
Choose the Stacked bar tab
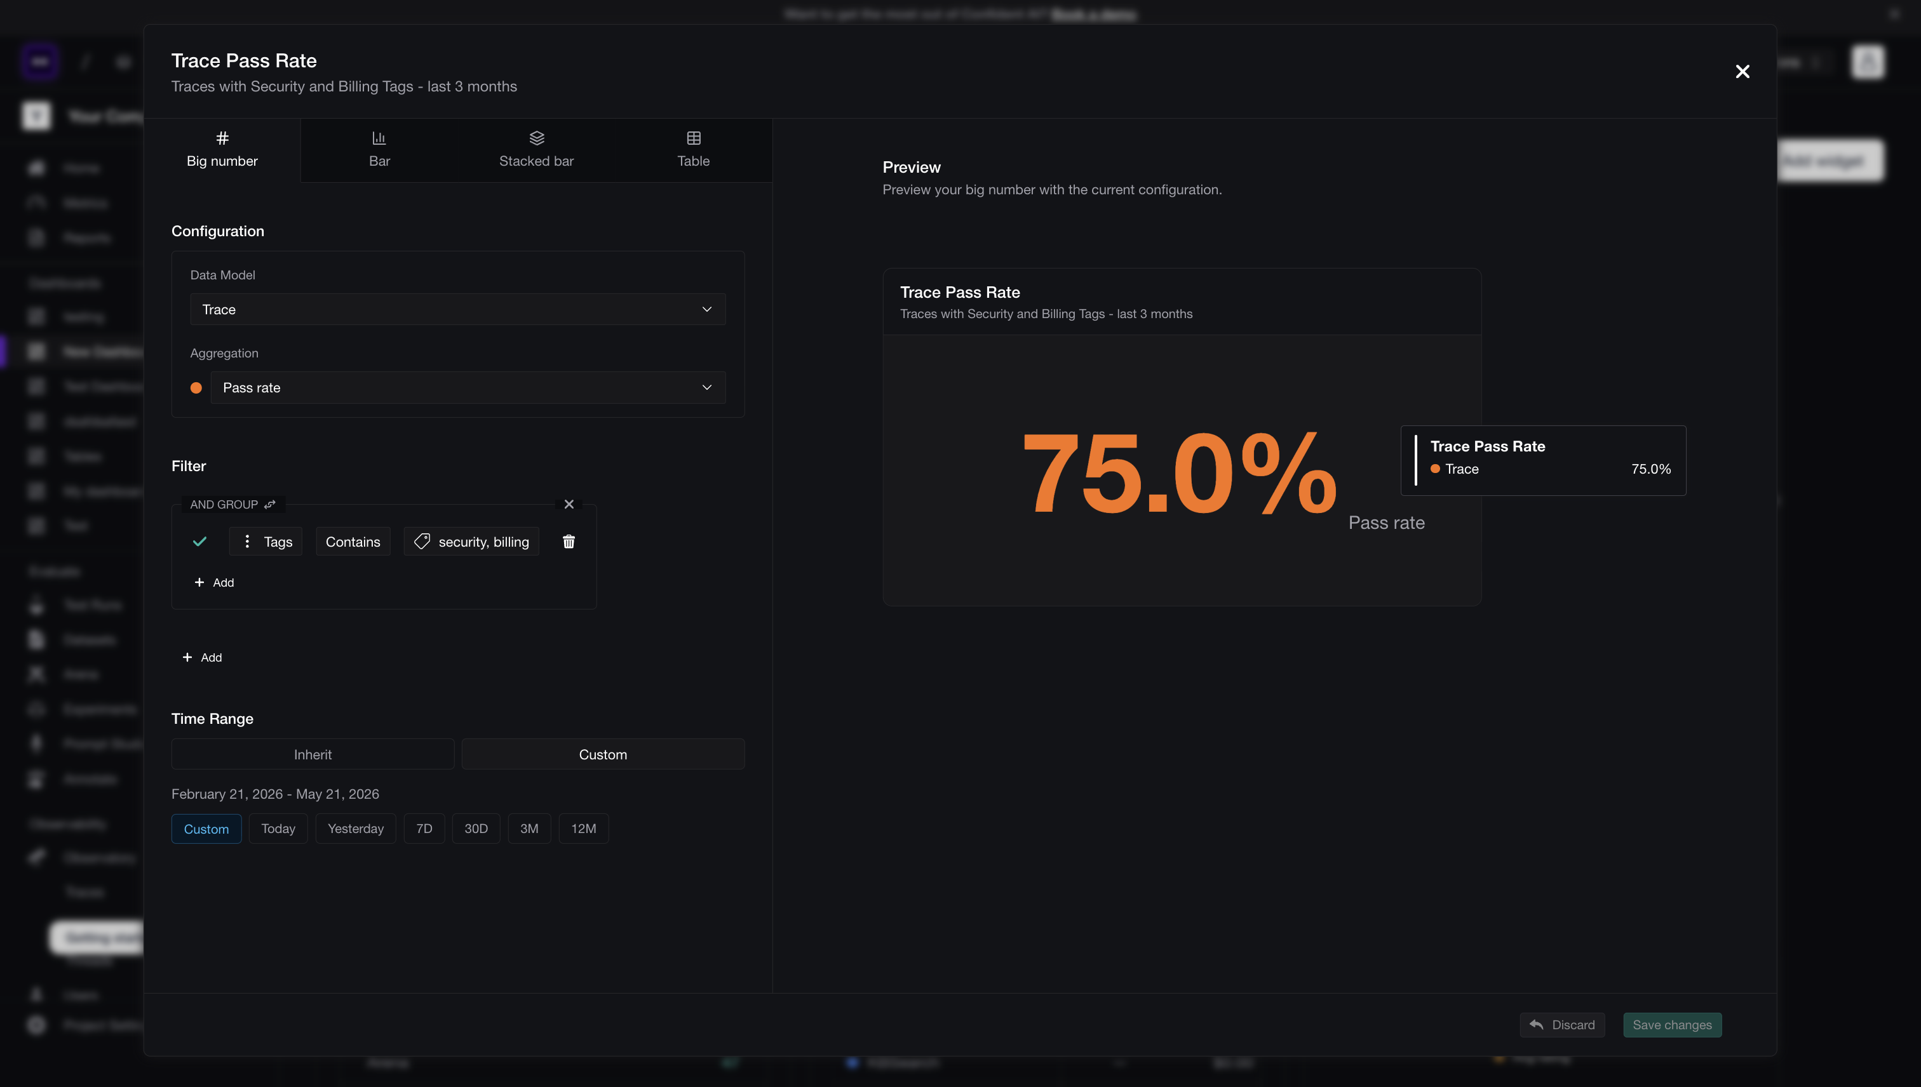[x=536, y=149]
